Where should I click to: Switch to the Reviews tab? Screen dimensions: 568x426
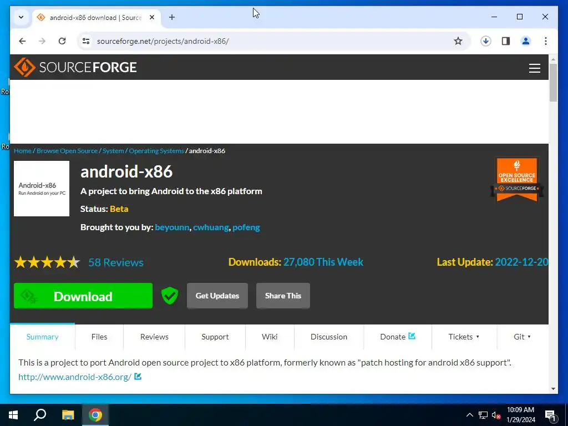pyautogui.click(x=154, y=337)
